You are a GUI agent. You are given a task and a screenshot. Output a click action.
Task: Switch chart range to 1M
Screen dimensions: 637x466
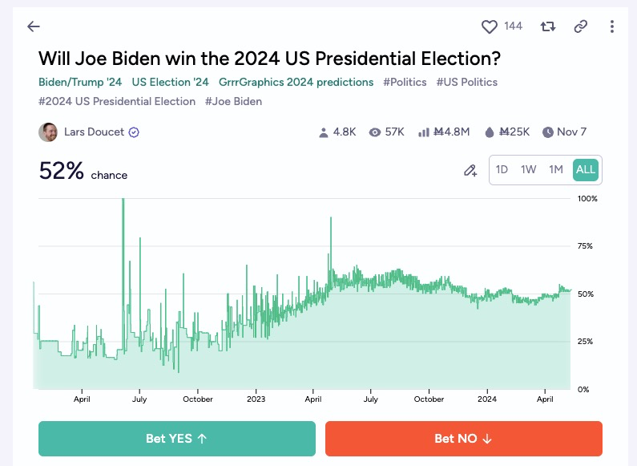point(556,169)
